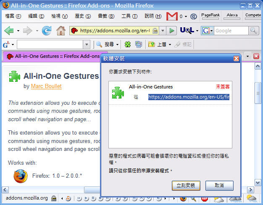Click the overlapping windows icon on Google toolbar
This screenshot has width=263, height=205.
(x=139, y=44)
